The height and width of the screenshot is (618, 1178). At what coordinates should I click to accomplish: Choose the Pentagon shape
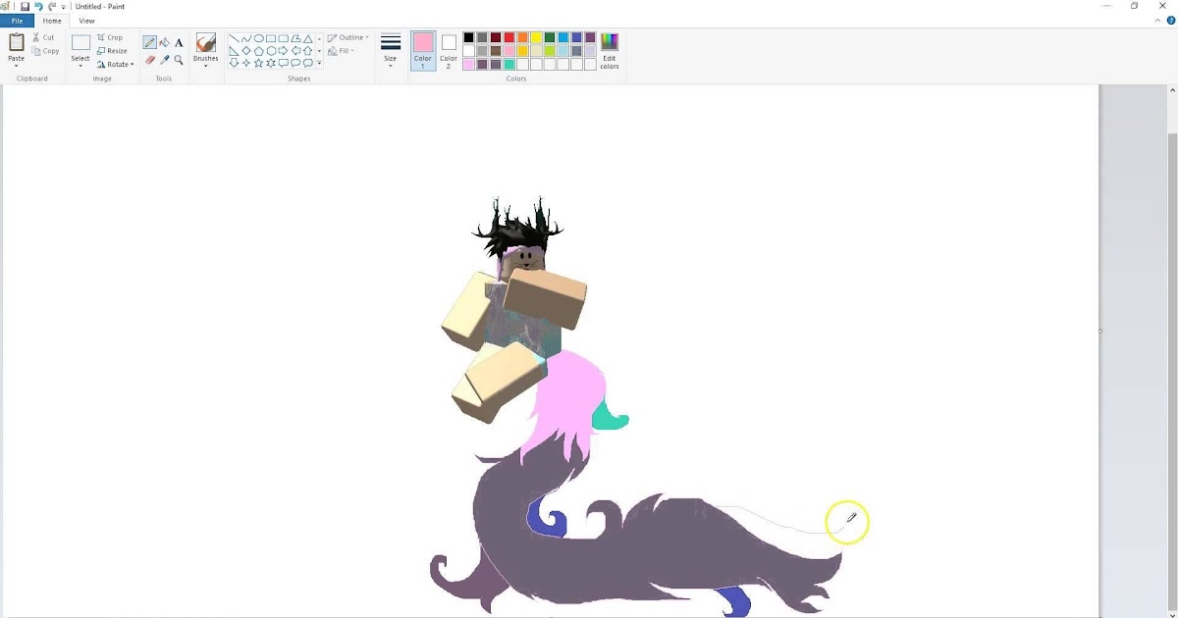click(x=258, y=51)
